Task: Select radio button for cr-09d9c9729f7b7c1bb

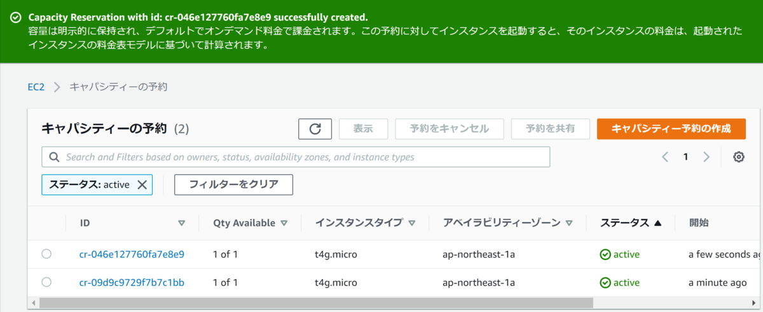Action: pos(46,282)
